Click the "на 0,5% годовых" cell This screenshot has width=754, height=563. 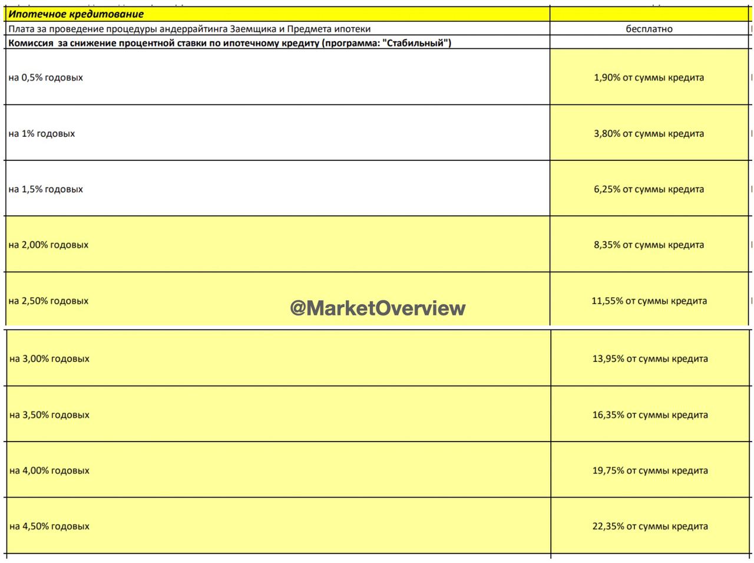click(x=46, y=78)
